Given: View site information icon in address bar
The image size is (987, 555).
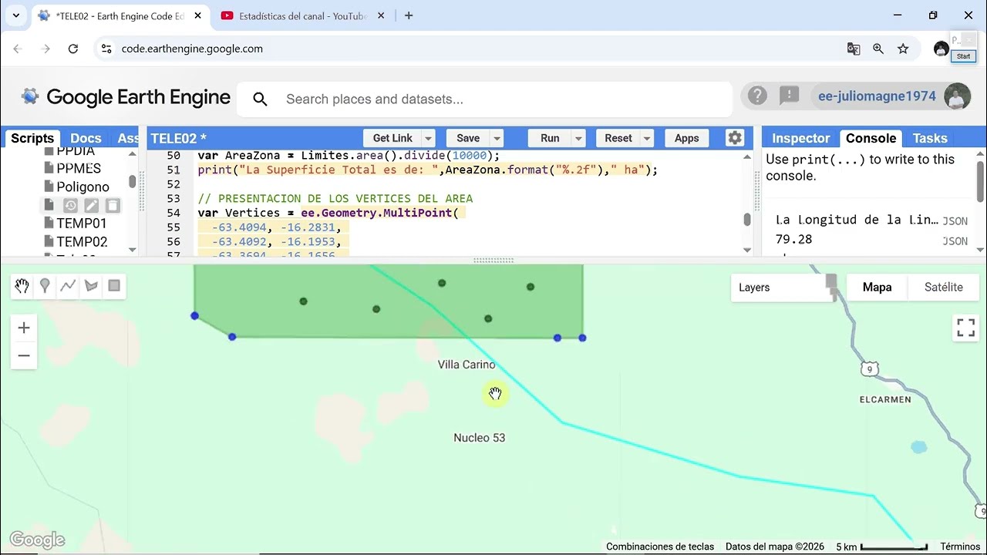Looking at the screenshot, I should click(107, 49).
